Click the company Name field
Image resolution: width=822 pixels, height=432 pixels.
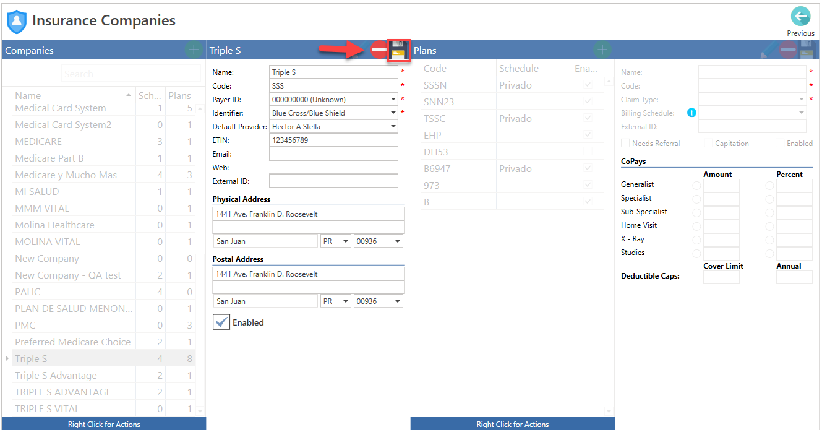pyautogui.click(x=333, y=72)
